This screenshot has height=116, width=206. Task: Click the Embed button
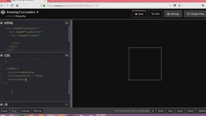coord(190,111)
